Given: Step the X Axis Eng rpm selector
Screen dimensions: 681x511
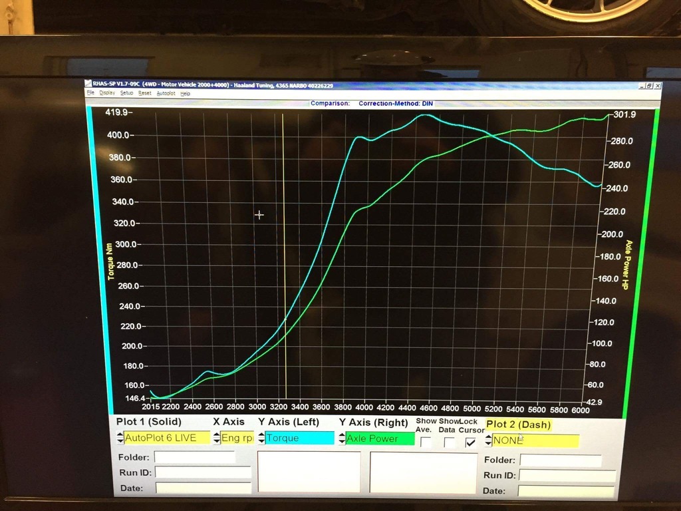Looking at the screenshot, I should pyautogui.click(x=217, y=438).
